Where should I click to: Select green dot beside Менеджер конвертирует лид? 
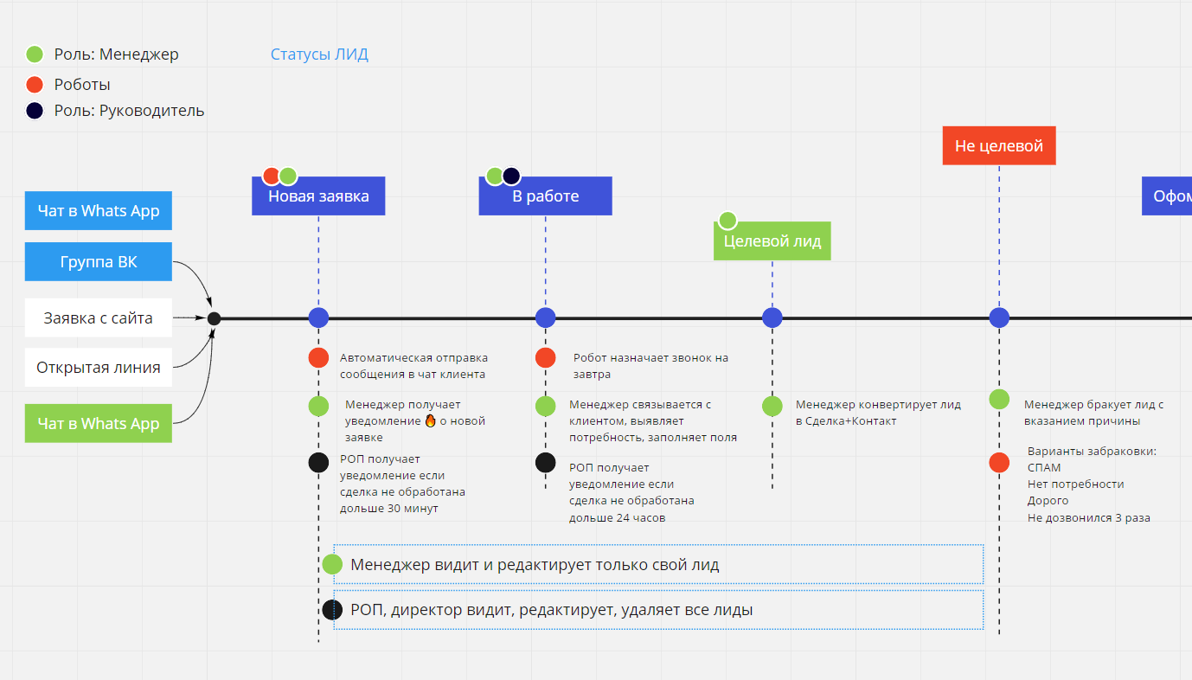(x=772, y=406)
